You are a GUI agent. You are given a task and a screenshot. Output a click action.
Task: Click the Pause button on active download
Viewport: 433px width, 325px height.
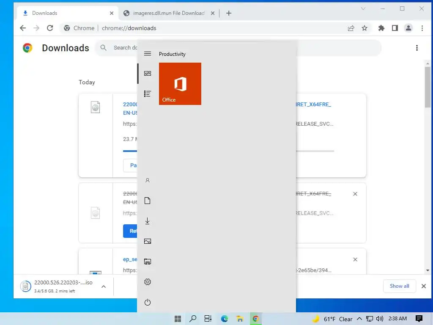130,165
